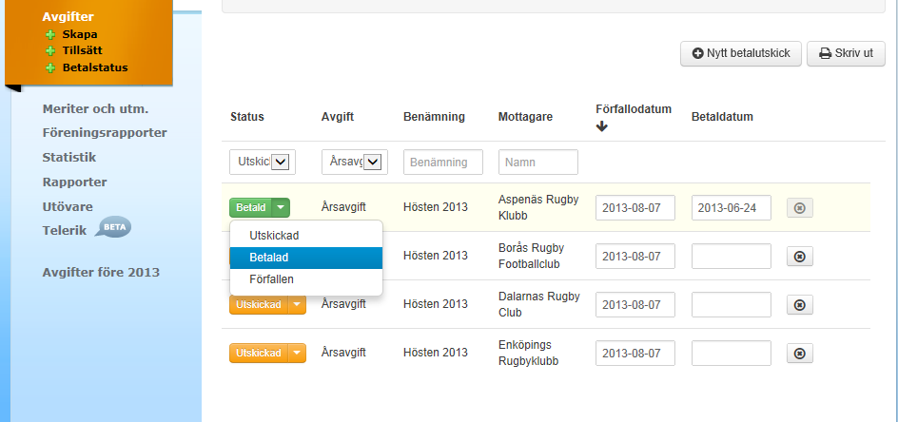Remove payment row for Aspenäs Rugby Klubb
898x422 pixels.
800,208
